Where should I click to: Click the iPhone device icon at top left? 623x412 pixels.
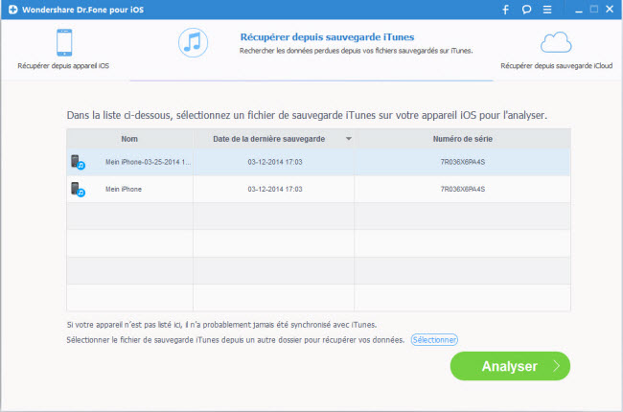point(64,43)
